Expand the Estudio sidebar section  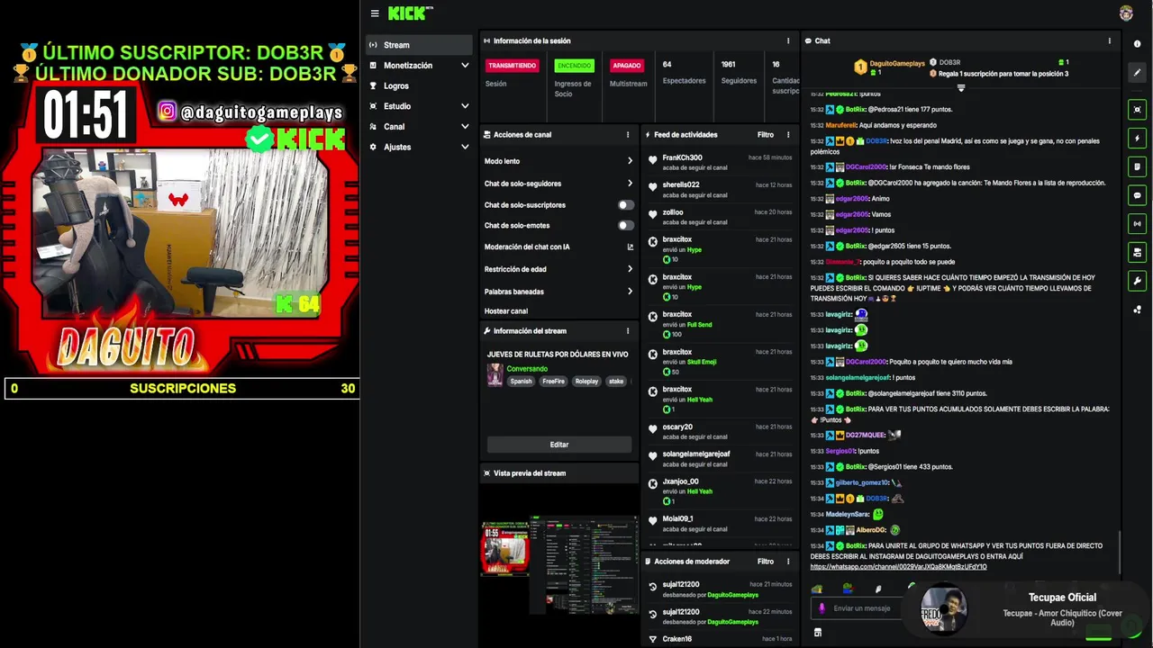(x=465, y=106)
